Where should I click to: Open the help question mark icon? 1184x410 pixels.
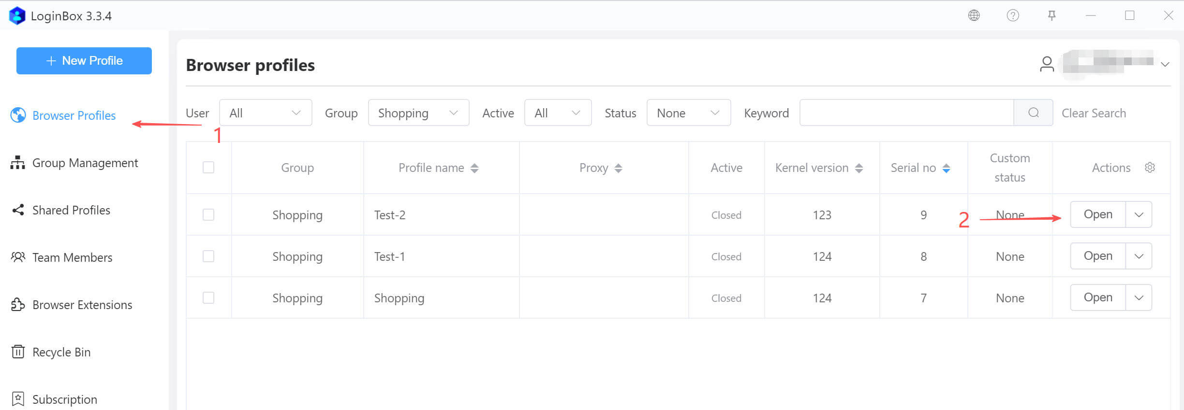tap(1013, 15)
